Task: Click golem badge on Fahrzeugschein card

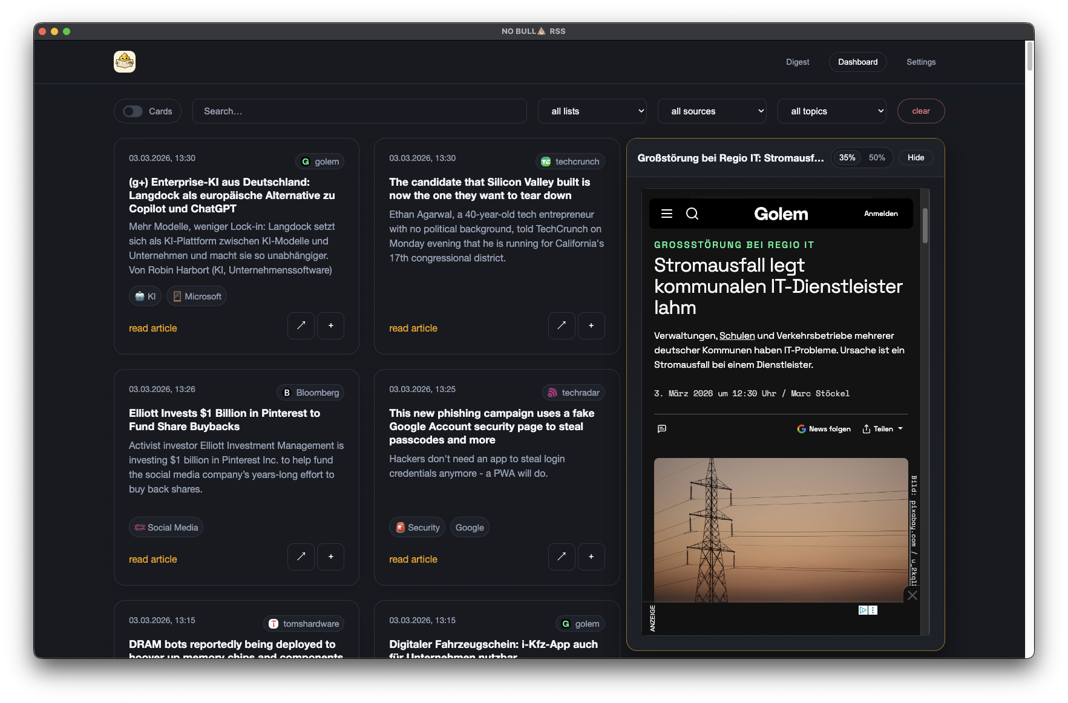Action: click(580, 624)
